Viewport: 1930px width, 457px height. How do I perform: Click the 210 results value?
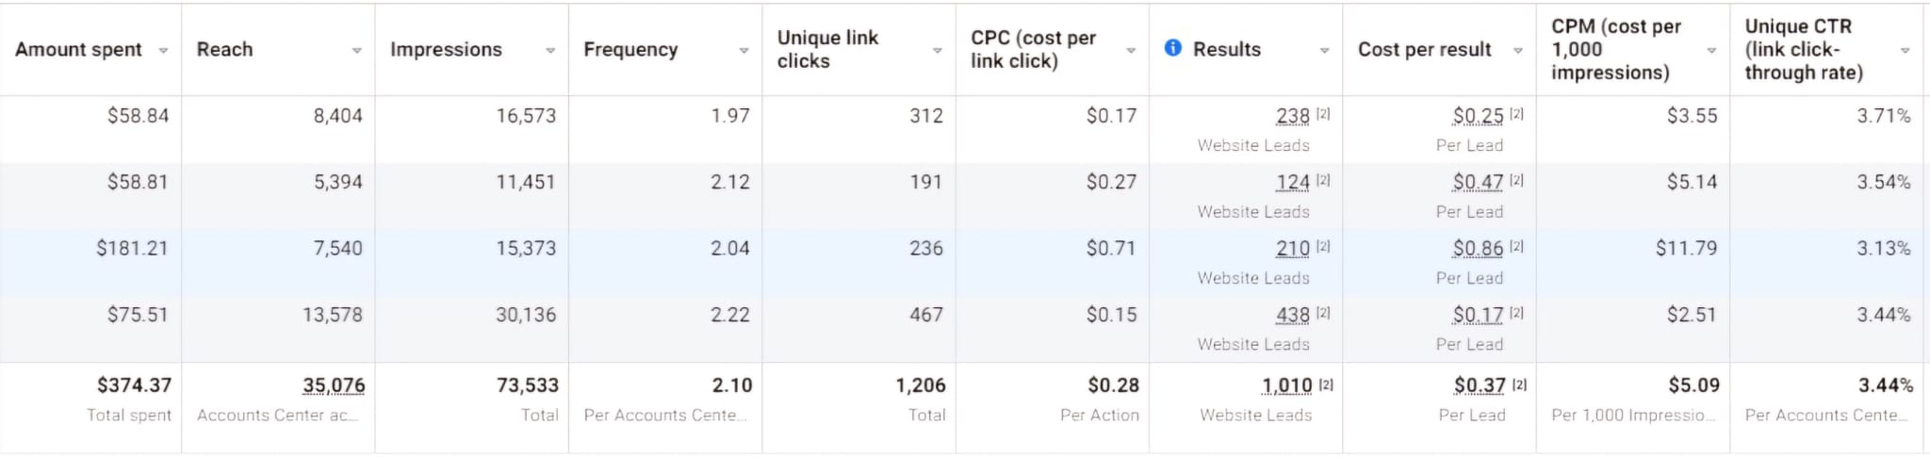1293,249
